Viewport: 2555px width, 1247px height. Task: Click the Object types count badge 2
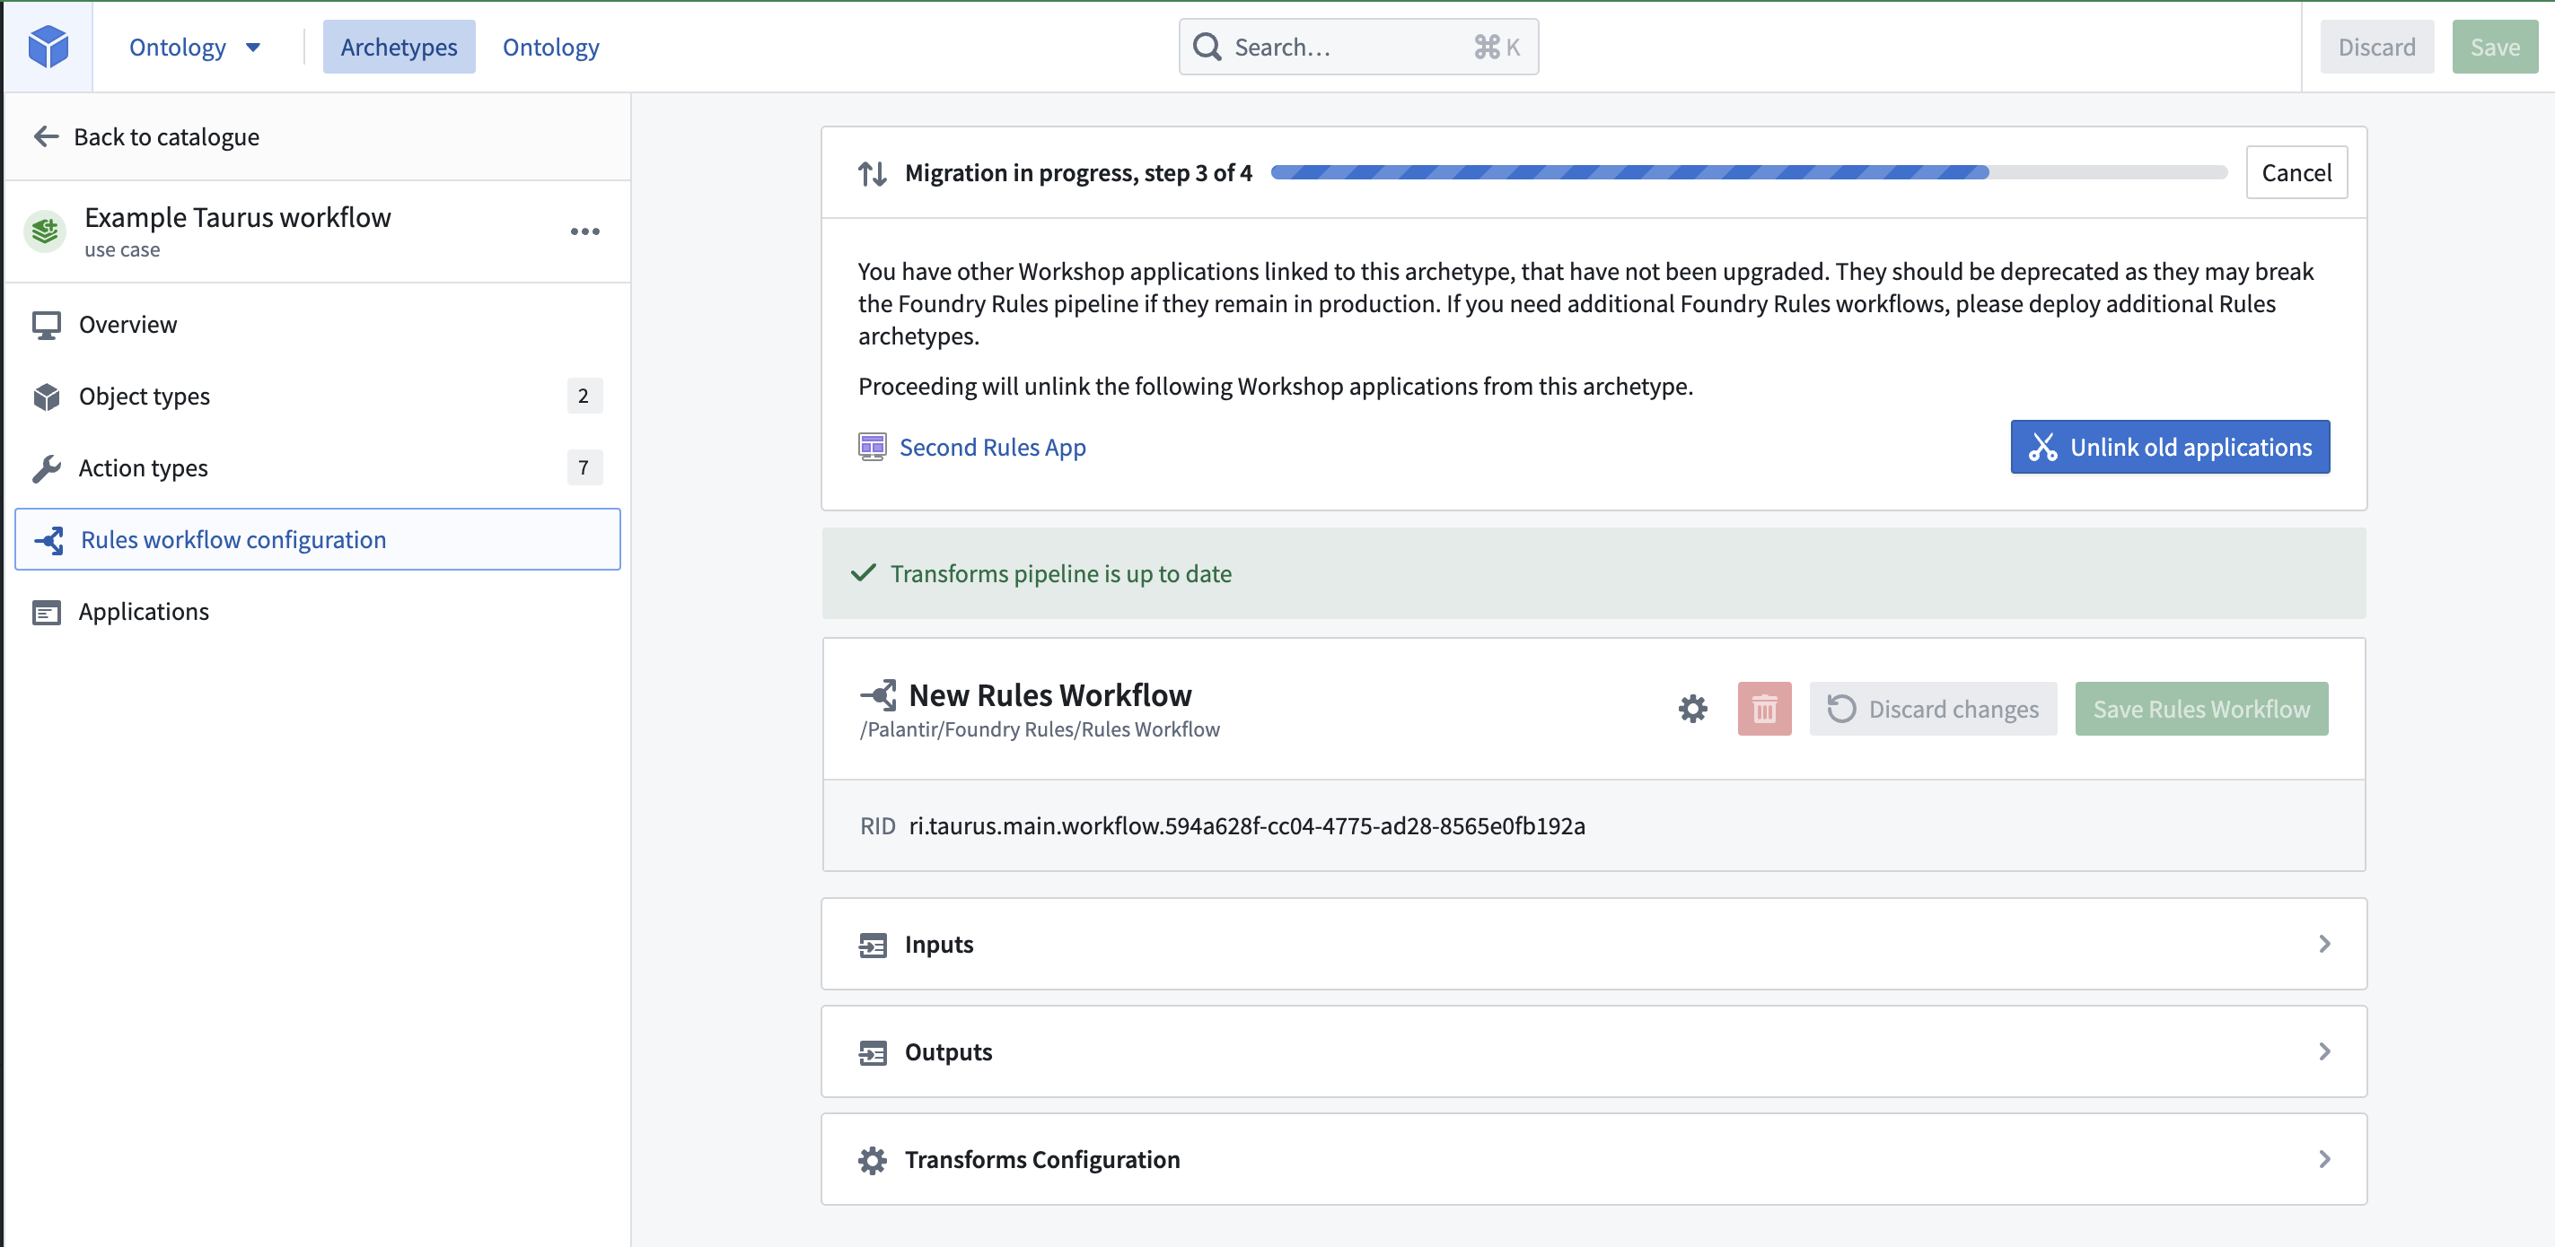click(584, 396)
